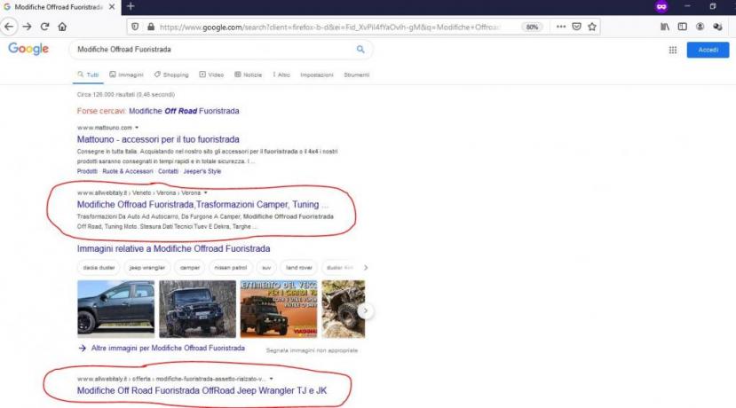Open the Google apps grid

(x=673, y=50)
